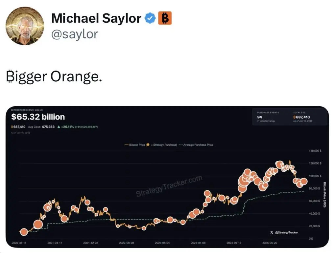Toggle the Strategy Purchase legend marker

pos(148,145)
